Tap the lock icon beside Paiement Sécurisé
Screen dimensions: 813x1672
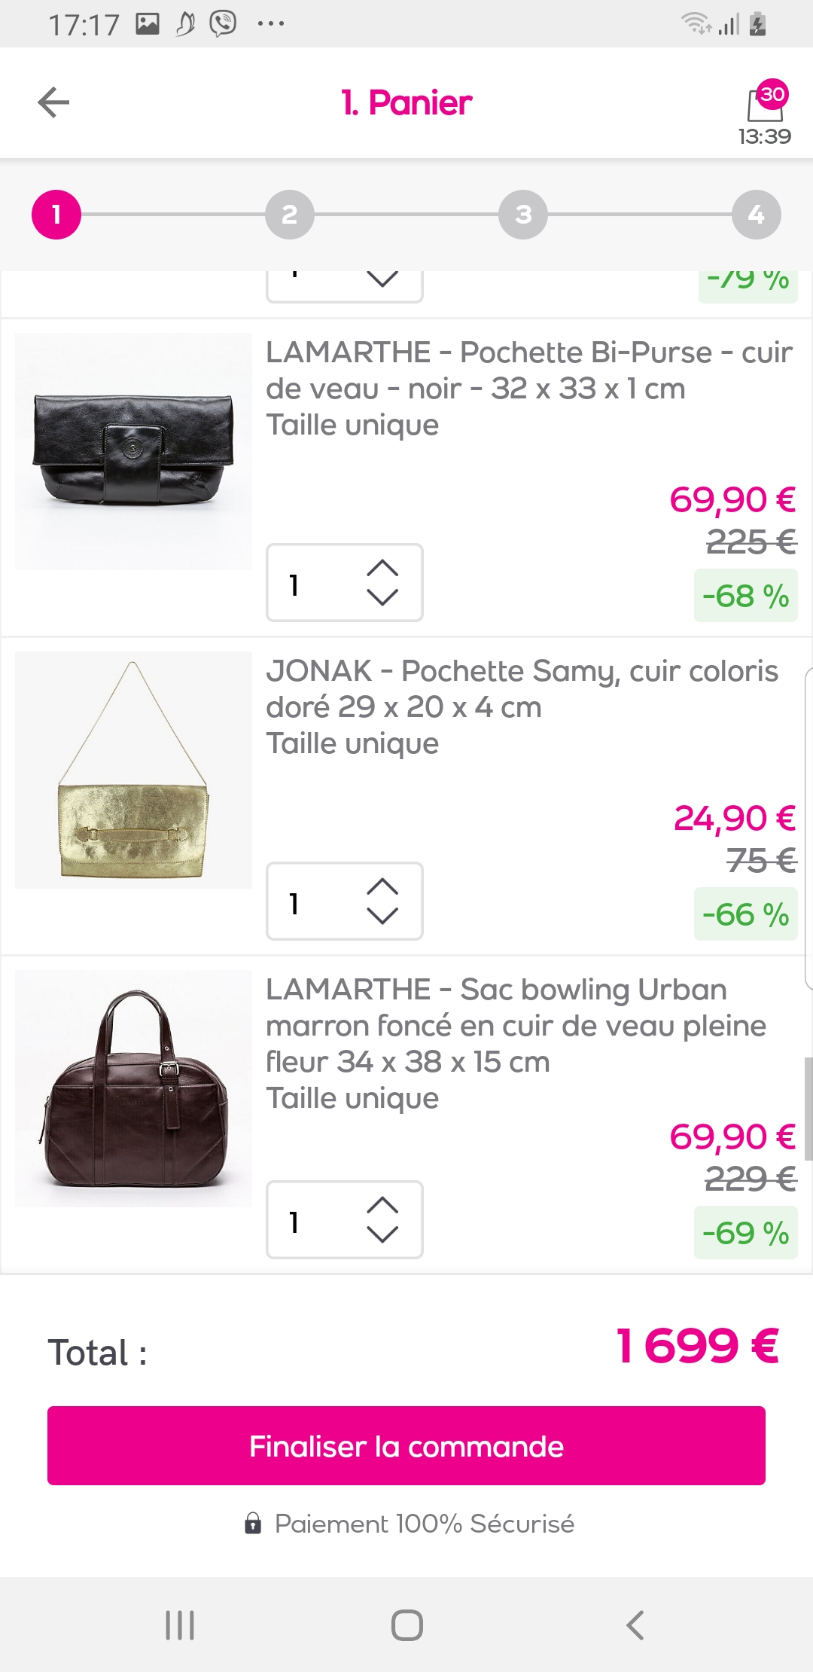pos(253,1524)
